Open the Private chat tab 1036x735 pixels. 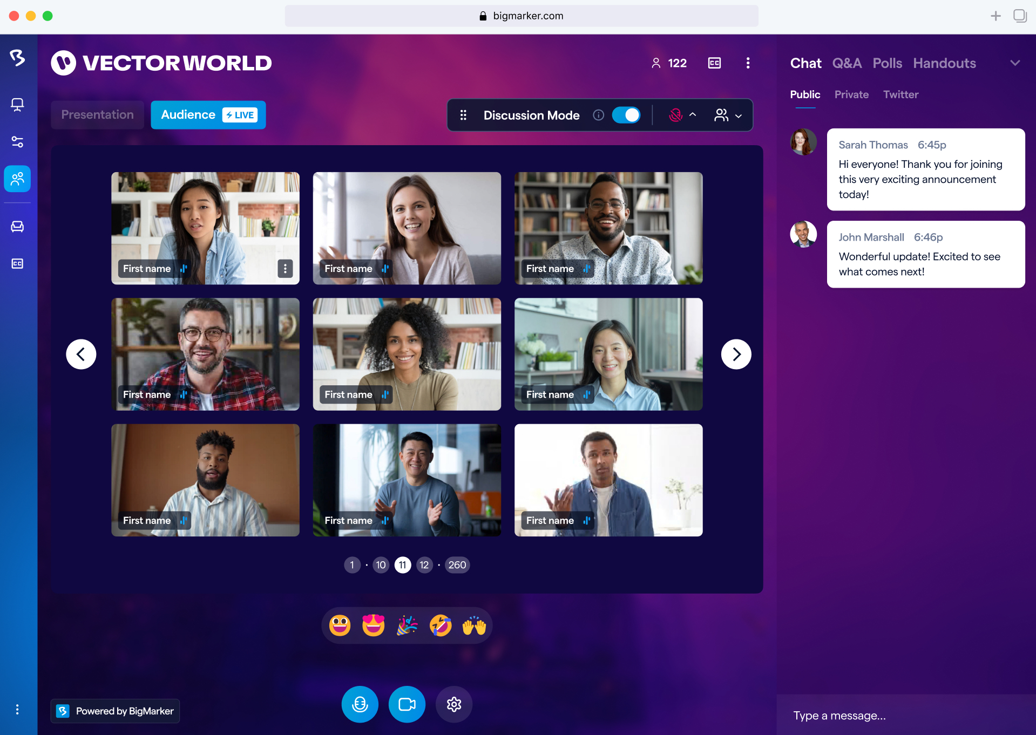(851, 94)
